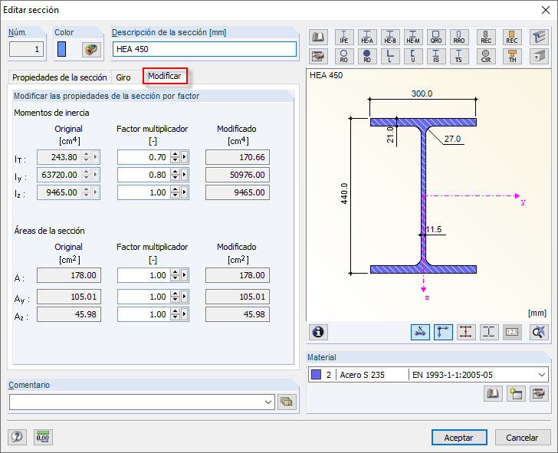Viewport: 558px width, 453px height.
Task: Select the orange REC rectangle section icon
Action: pos(512,37)
